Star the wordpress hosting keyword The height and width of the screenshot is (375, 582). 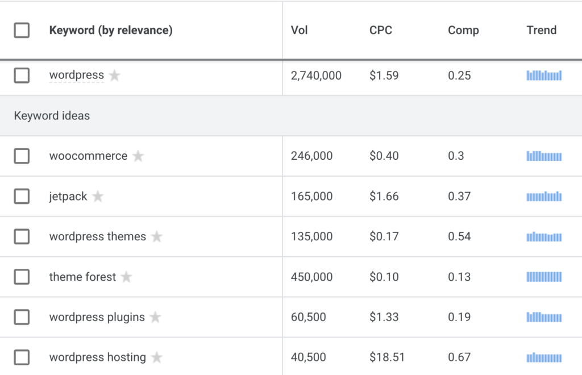[x=157, y=357]
